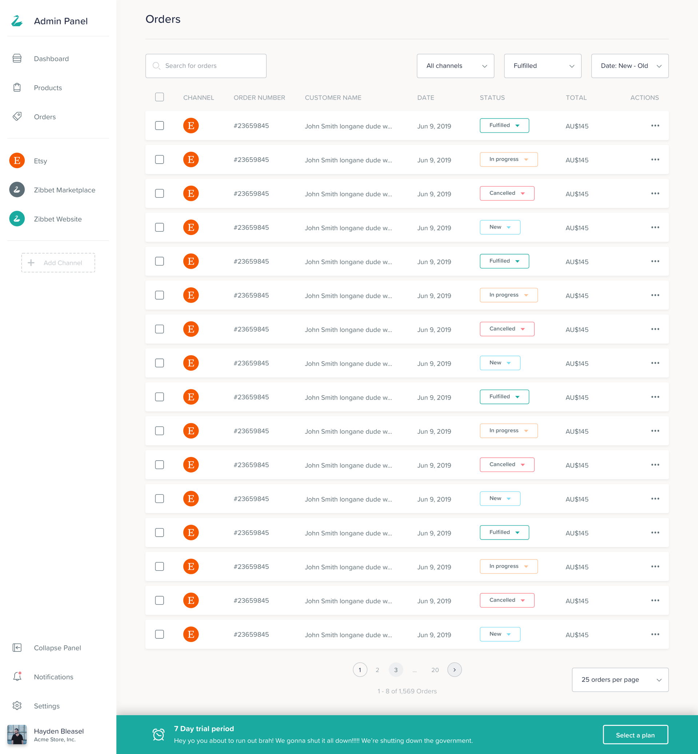The image size is (698, 754).
Task: Open actions menu for fifth order row
Action: pos(655,261)
